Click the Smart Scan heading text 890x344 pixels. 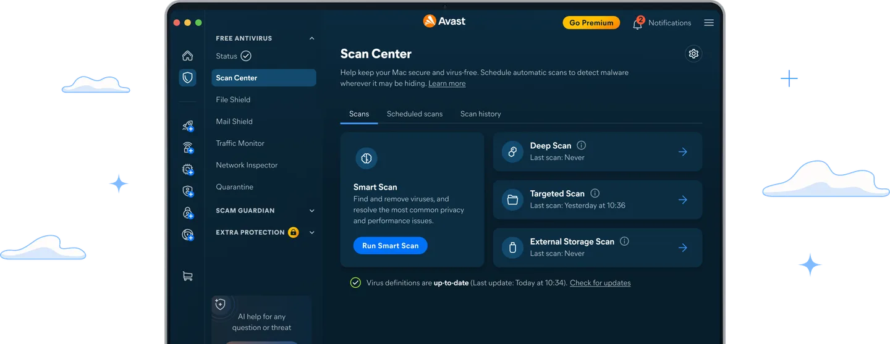point(375,187)
